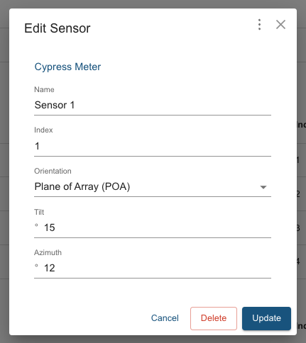Expand the Orientation dropdown arrow
The height and width of the screenshot is (343, 306).
tap(263, 187)
